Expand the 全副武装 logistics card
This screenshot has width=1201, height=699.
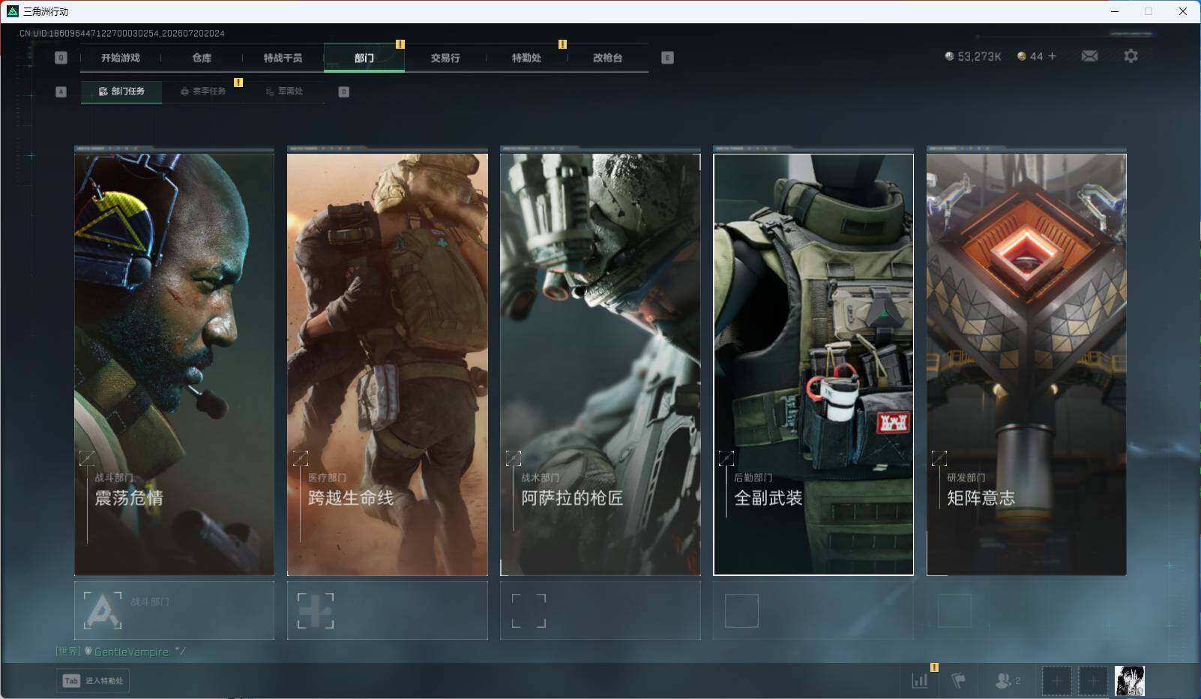[726, 457]
